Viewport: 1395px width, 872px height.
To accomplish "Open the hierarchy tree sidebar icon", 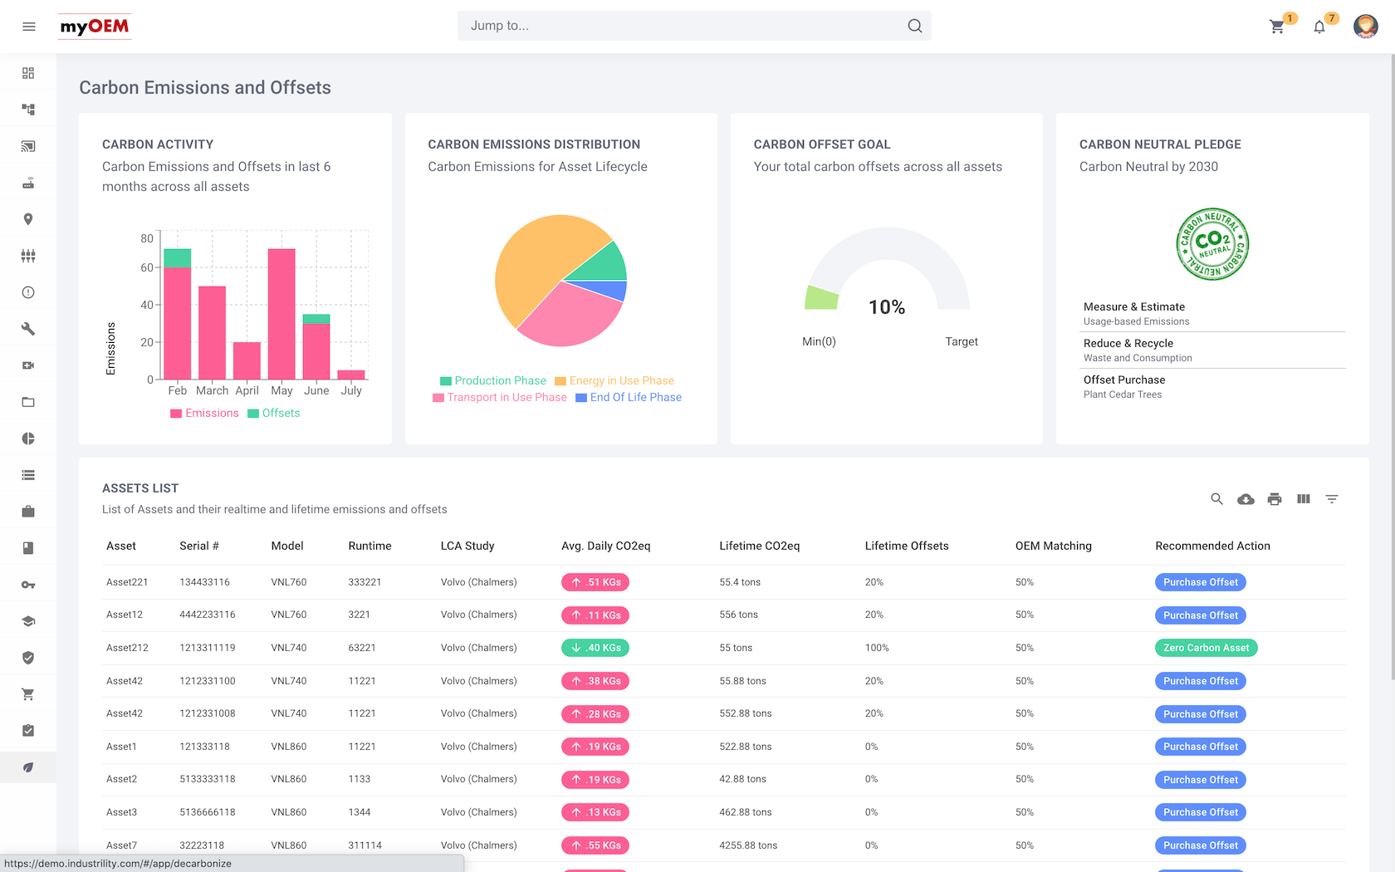I will (28, 110).
